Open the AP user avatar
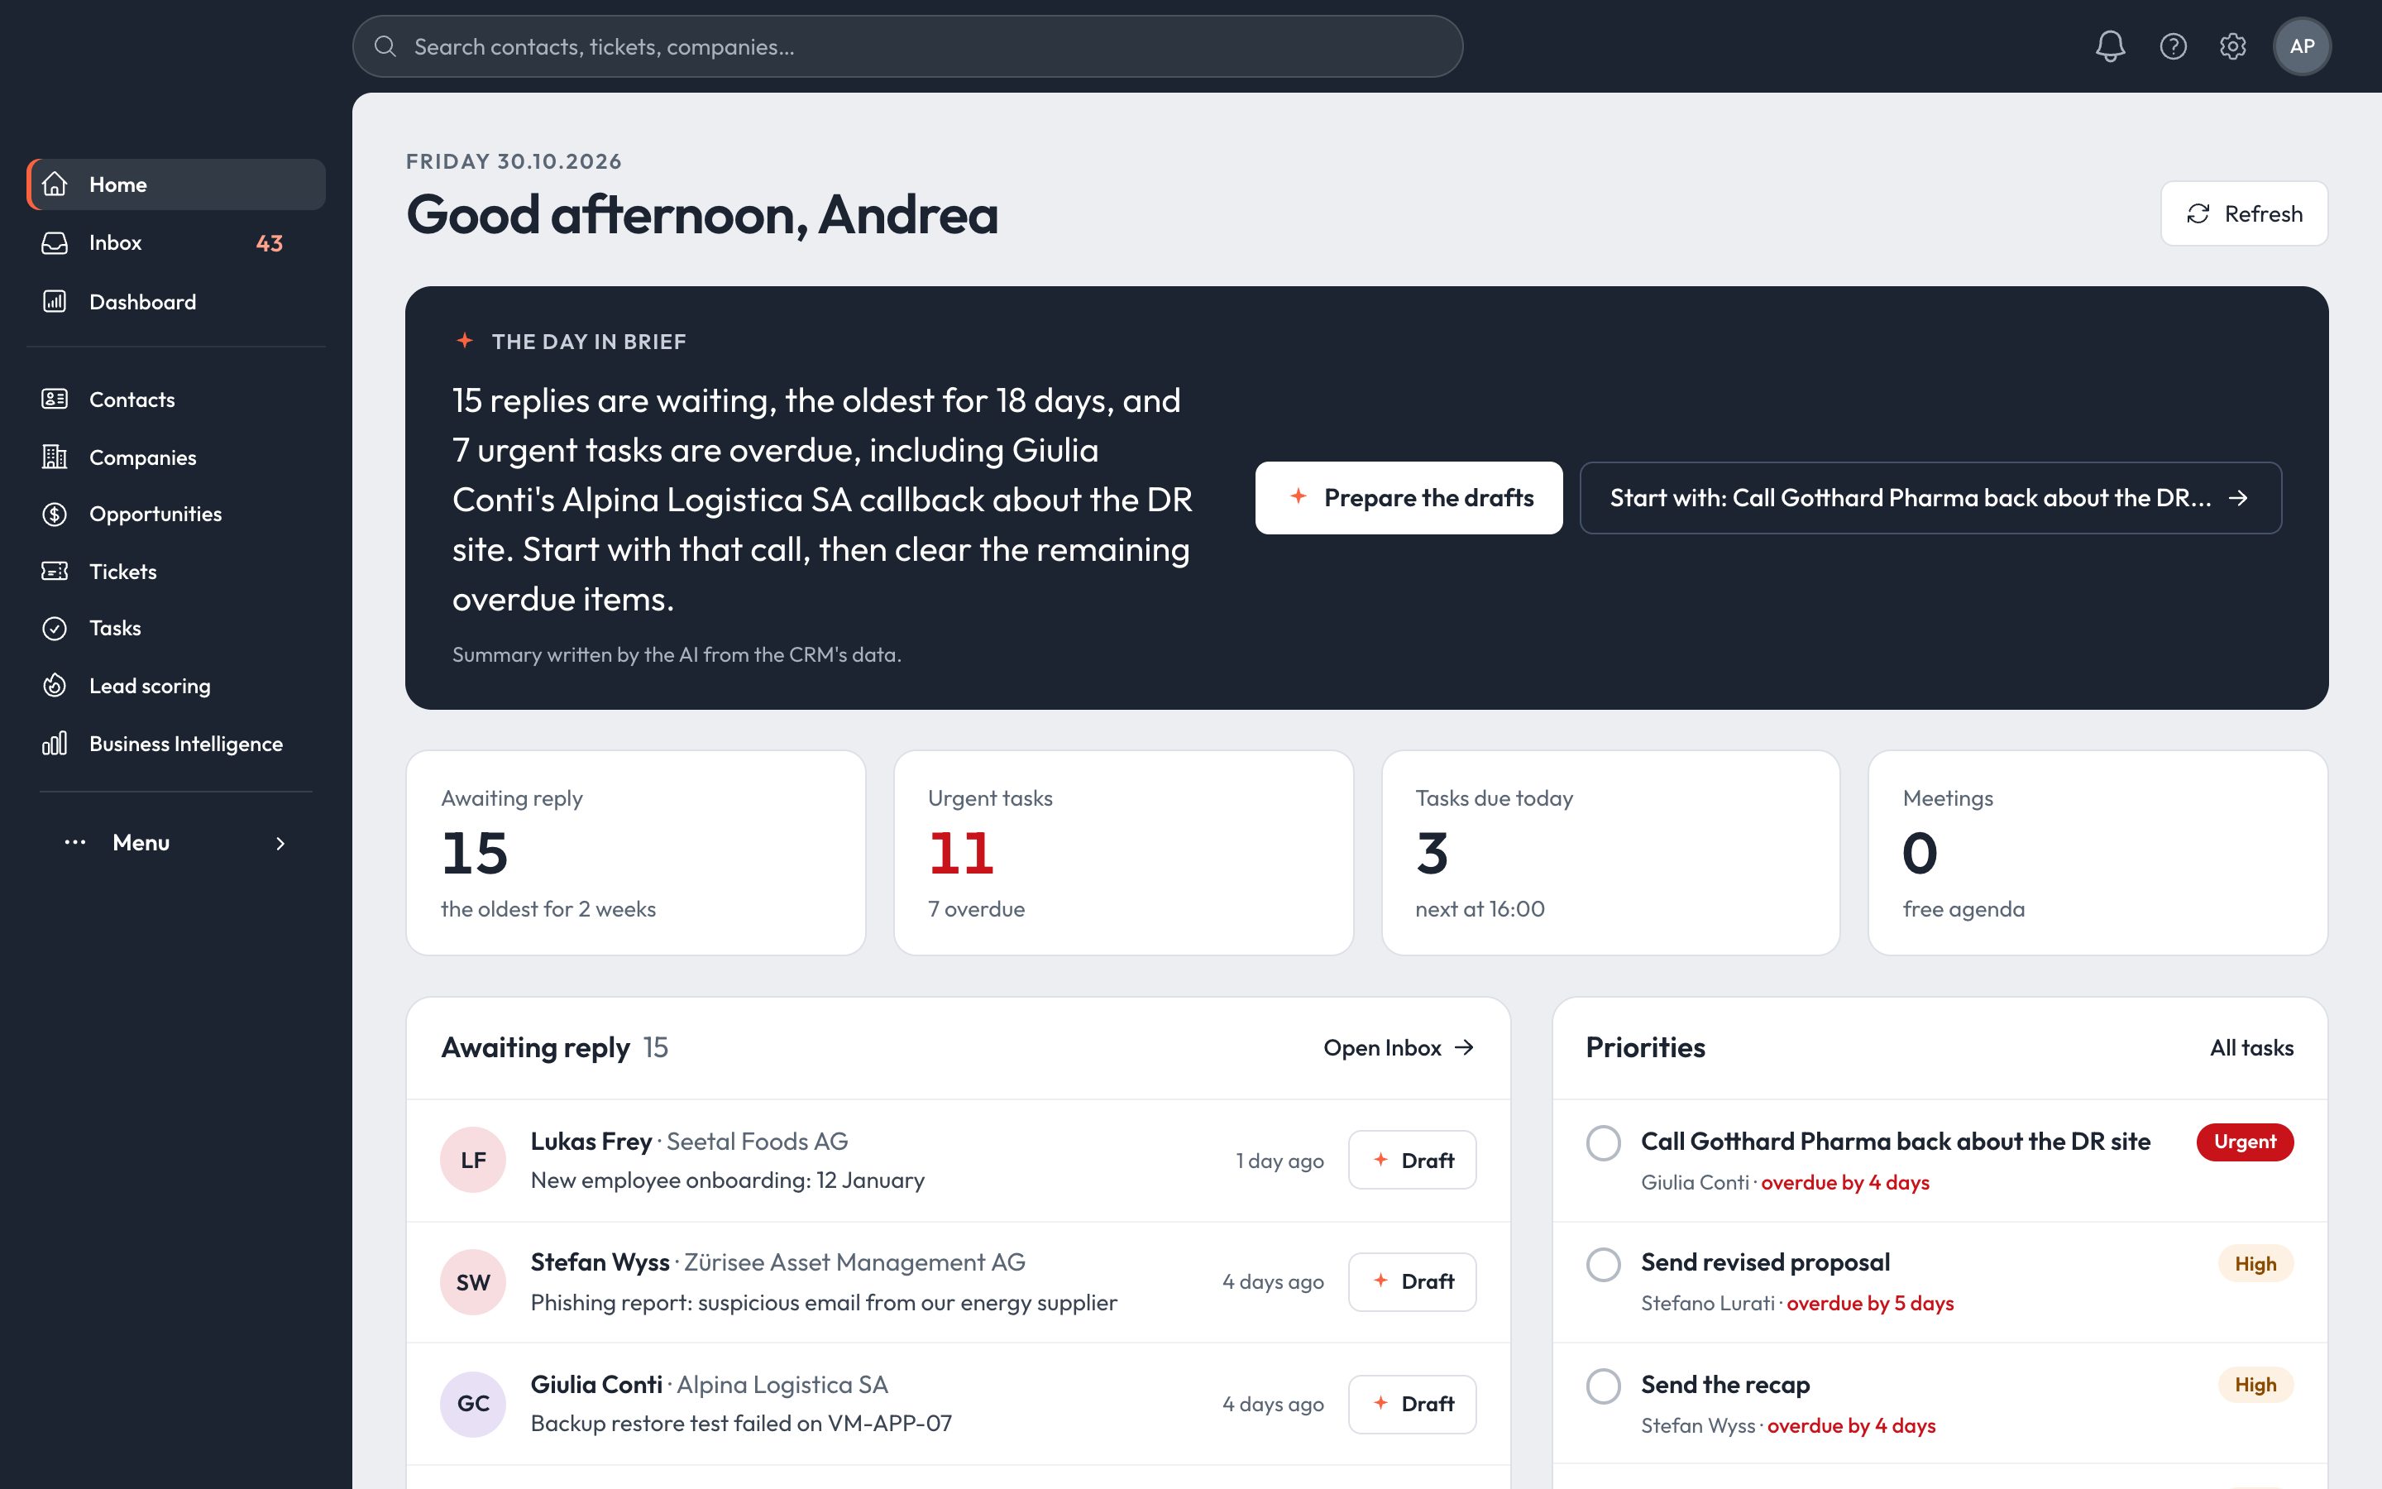2382x1489 pixels. [x=2301, y=46]
